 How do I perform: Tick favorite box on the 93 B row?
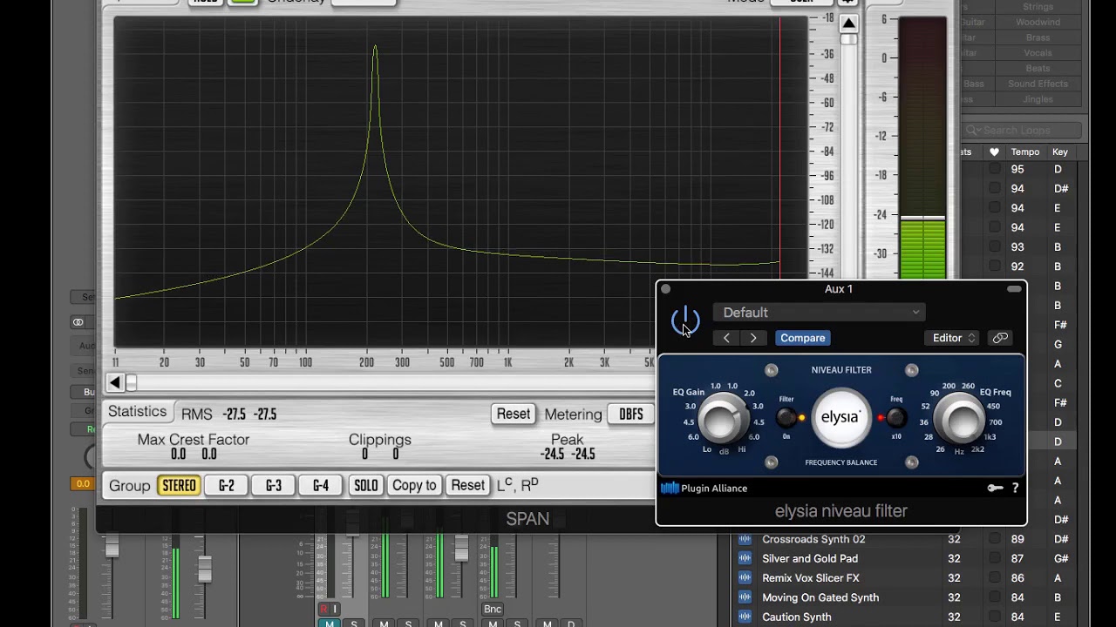[x=994, y=246]
